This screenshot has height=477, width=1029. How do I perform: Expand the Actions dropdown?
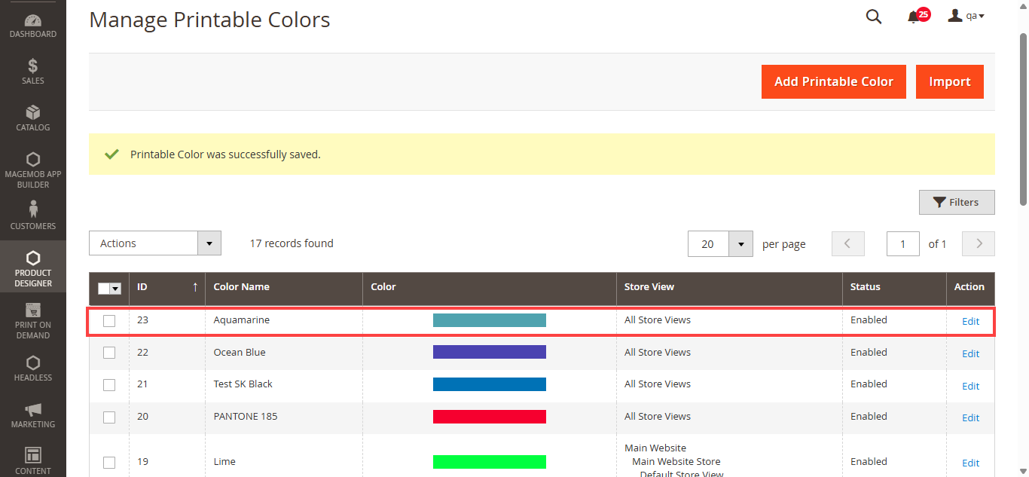coord(155,243)
